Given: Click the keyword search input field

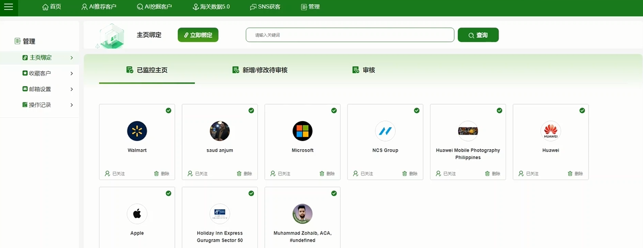Looking at the screenshot, I should pos(349,35).
